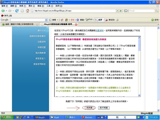Click the help question mark icon in language bar

102,117
